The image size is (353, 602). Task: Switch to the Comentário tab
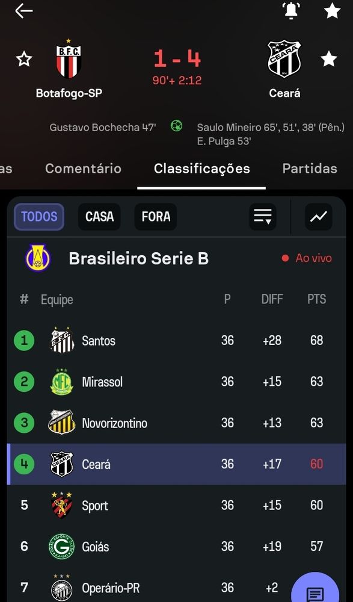click(83, 169)
